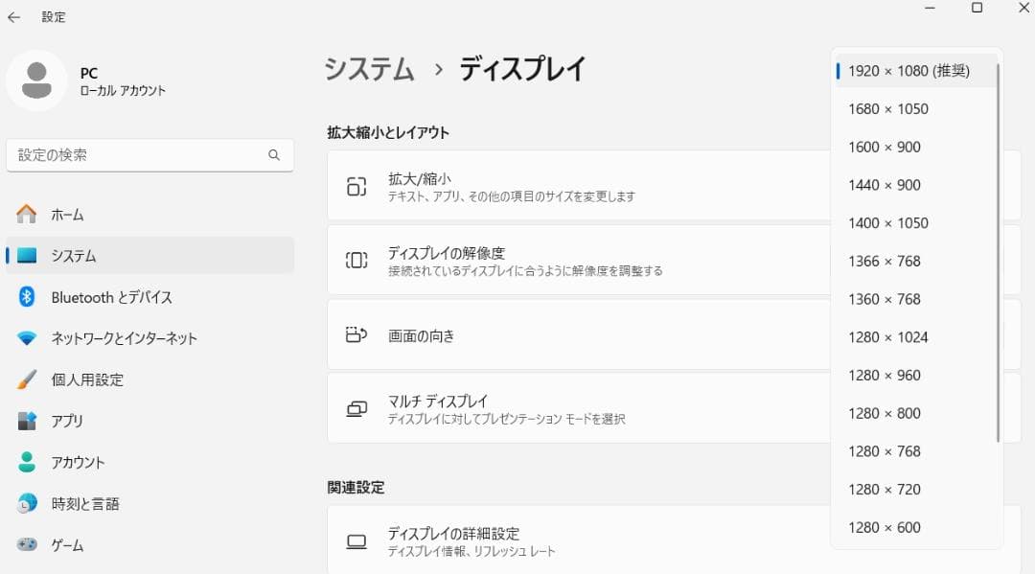The height and width of the screenshot is (574, 1035).
Task: Click the clock icon for 時刻と言語
Action: point(26,503)
